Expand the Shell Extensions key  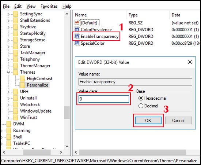coord(8,21)
